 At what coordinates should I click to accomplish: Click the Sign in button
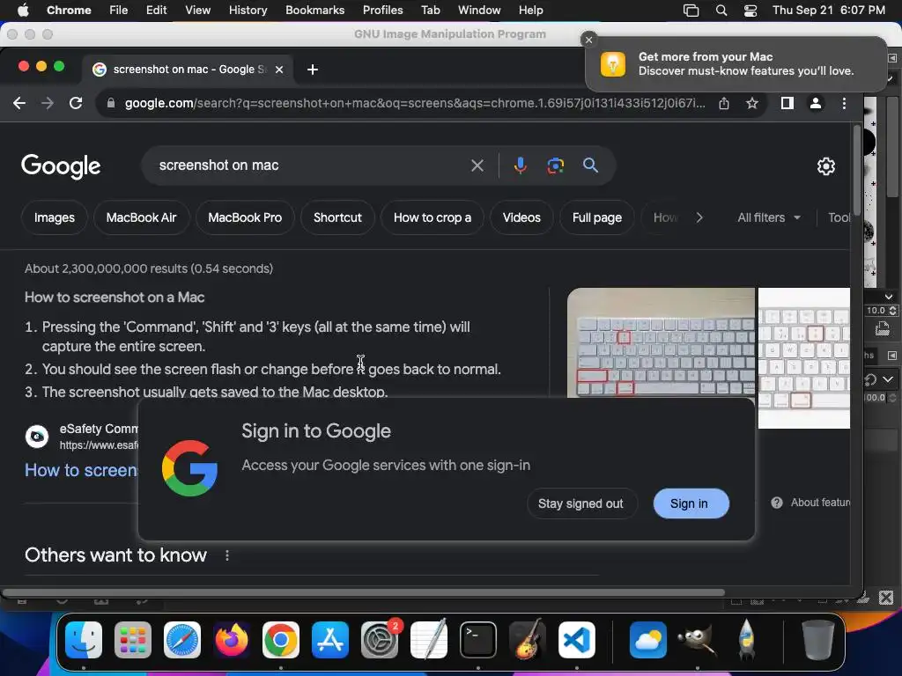(689, 503)
